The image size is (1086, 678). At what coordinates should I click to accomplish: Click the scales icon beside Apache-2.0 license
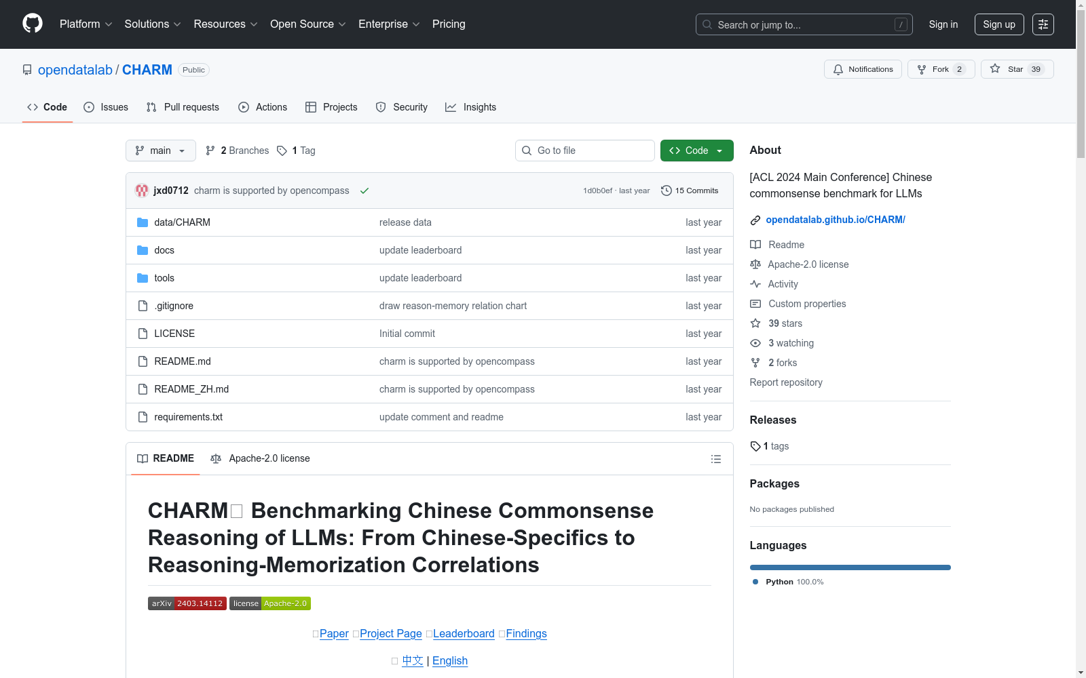click(755, 264)
